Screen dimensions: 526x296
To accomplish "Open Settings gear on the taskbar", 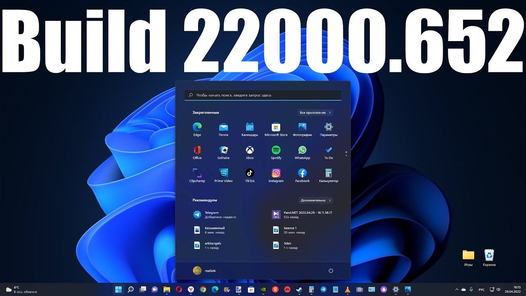I will tap(396, 289).
